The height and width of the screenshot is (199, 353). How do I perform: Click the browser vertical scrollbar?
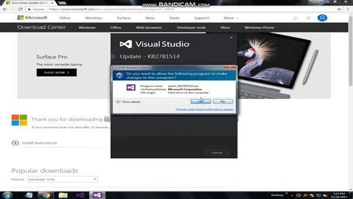pyautogui.click(x=351, y=51)
